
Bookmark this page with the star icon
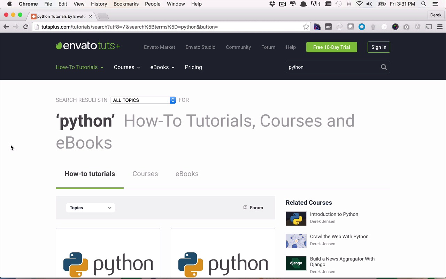point(306,27)
